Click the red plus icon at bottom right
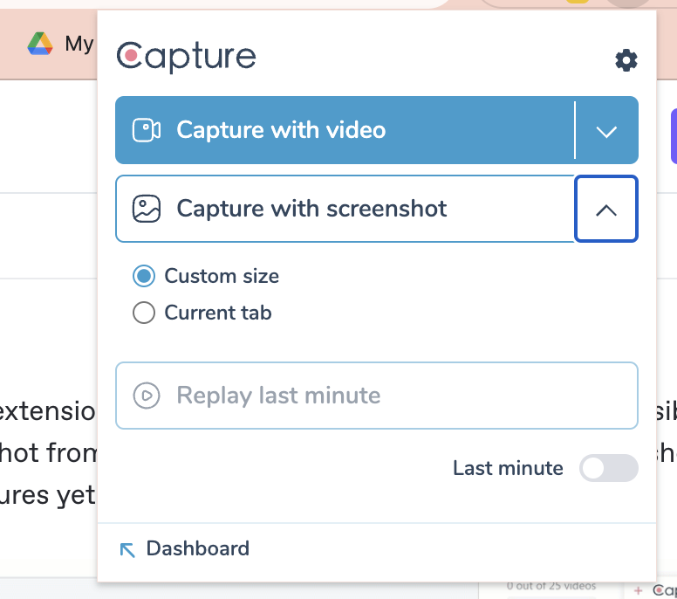The width and height of the screenshot is (677, 599). pyautogui.click(x=639, y=590)
